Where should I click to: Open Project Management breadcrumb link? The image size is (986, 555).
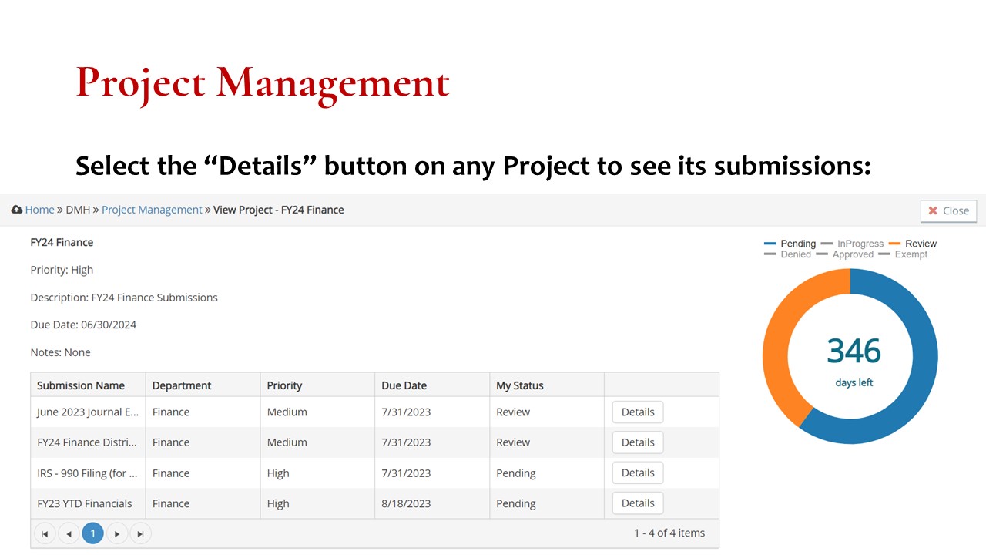[152, 210]
